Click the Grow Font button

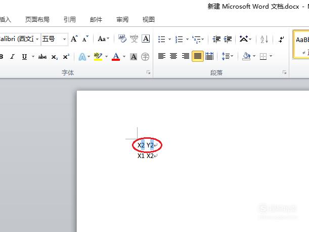(x=74, y=38)
